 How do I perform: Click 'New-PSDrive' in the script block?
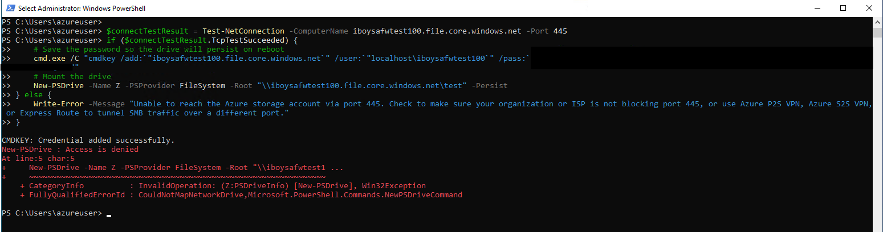[59, 85]
